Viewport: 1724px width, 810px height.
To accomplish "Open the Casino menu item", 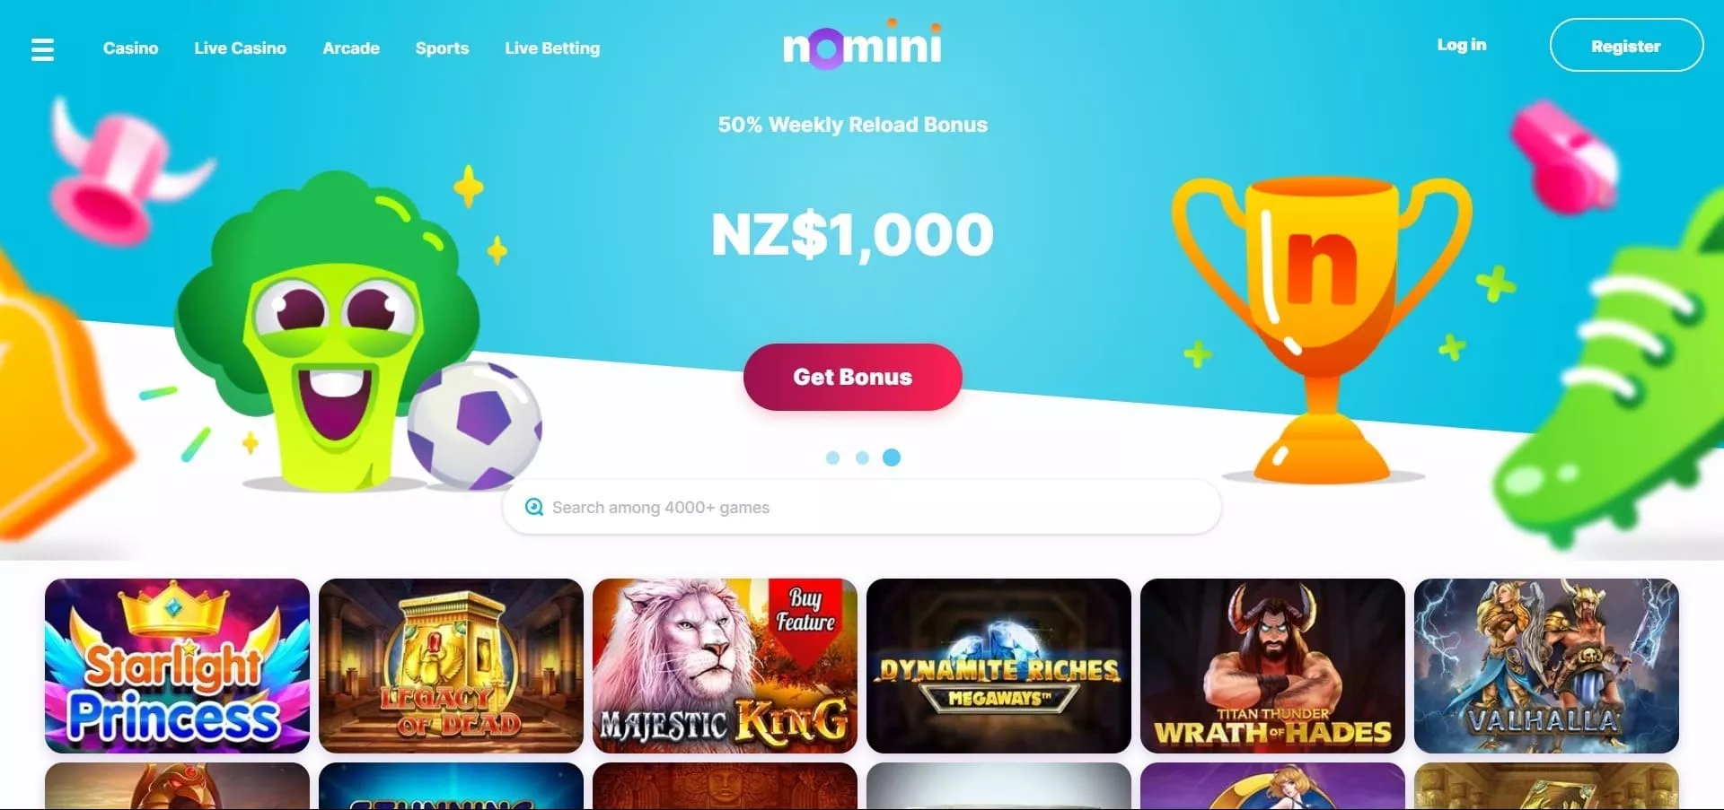I will [130, 48].
